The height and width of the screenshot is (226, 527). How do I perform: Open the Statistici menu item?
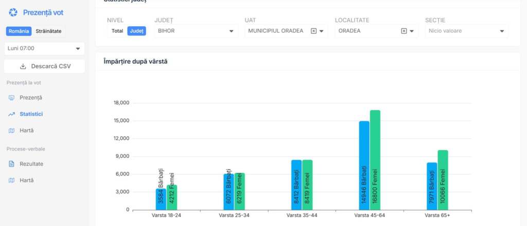(x=31, y=114)
